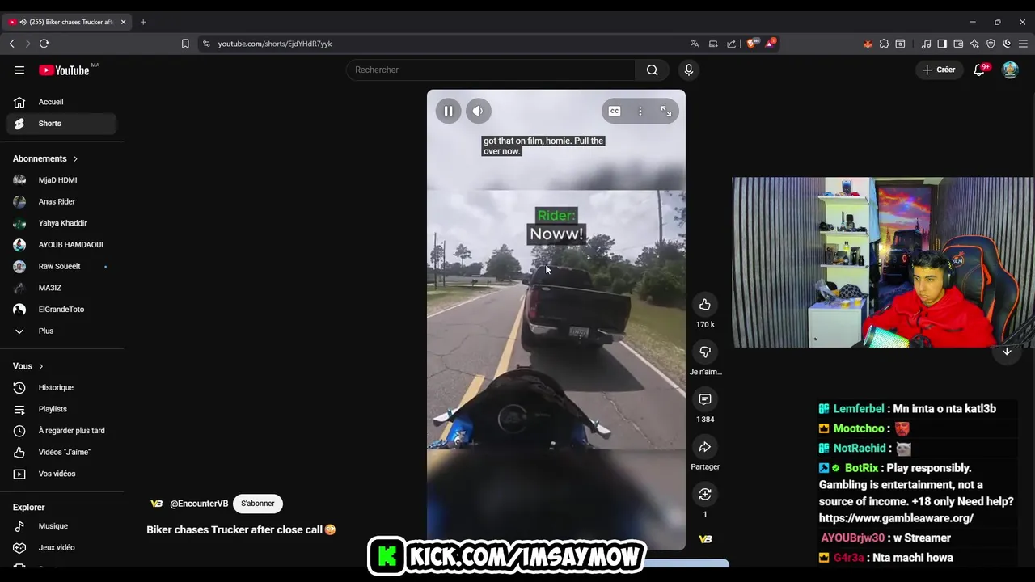Open Playlists in the sidebar

[61, 409]
